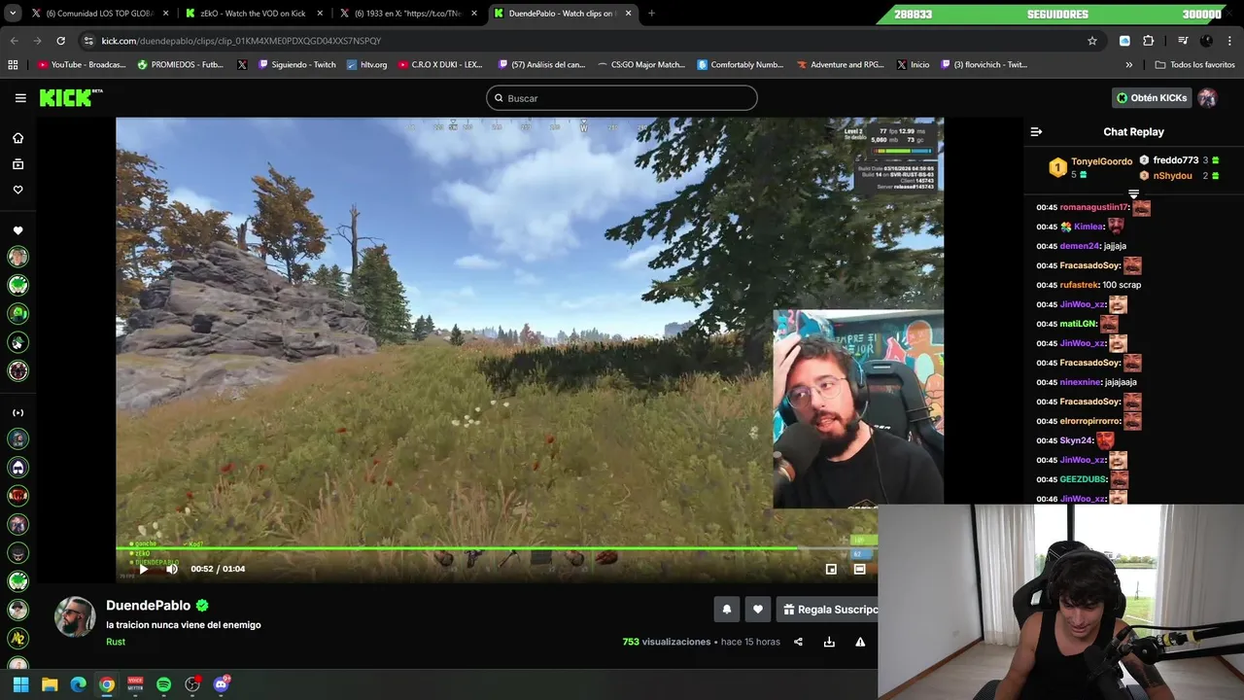
Task: Expand the gifter leaderboard chevron
Action: coord(1133,194)
